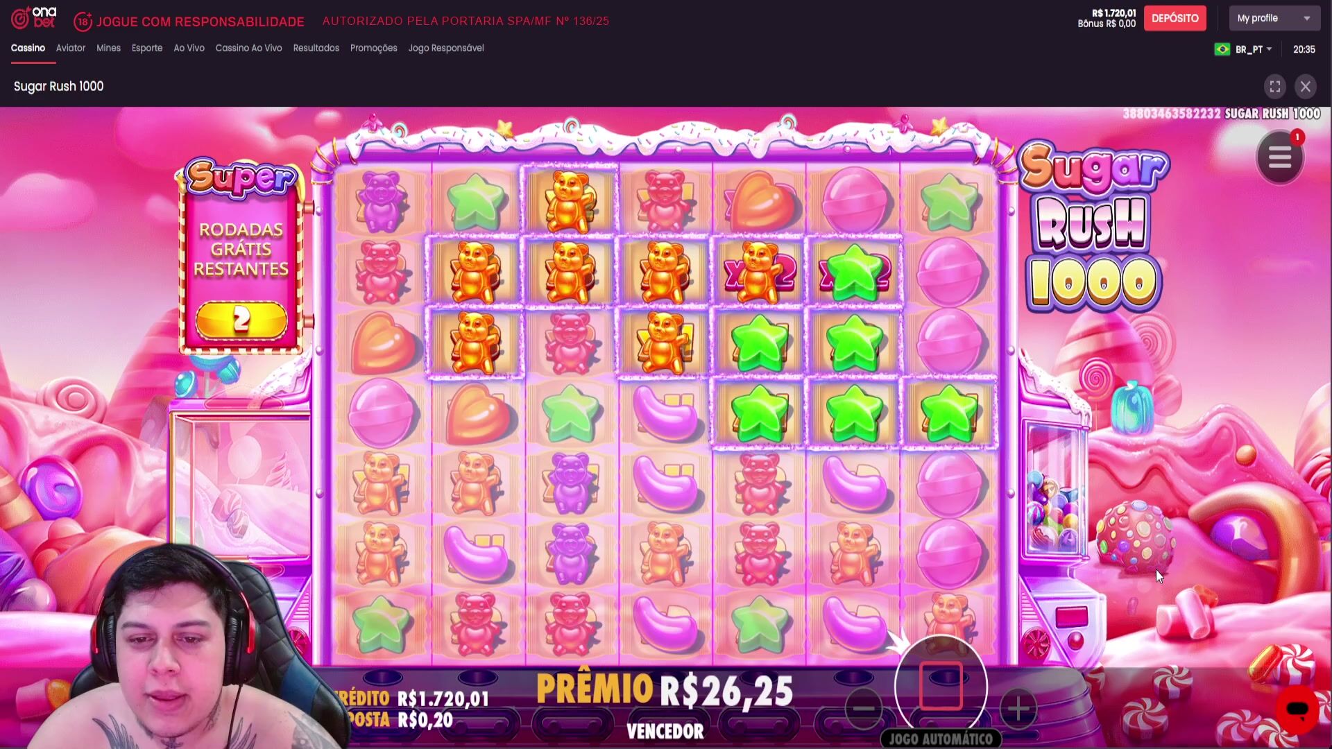The height and width of the screenshot is (749, 1332).
Task: Increase the bet with plus button
Action: pos(1018,708)
